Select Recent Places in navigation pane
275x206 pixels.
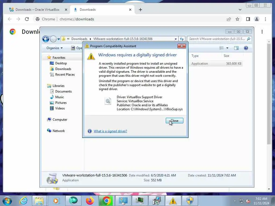tap(65, 75)
